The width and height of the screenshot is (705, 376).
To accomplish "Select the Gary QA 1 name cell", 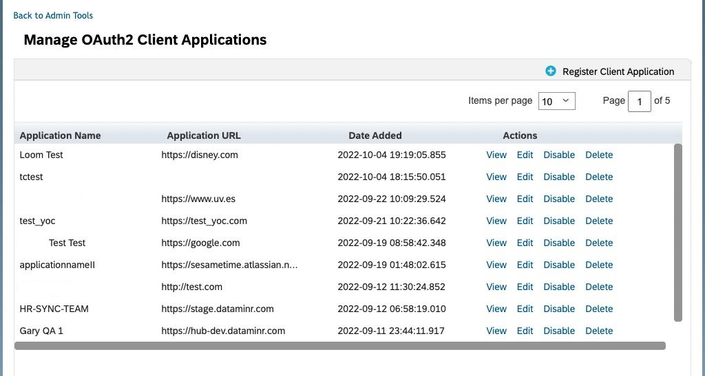I will click(41, 331).
